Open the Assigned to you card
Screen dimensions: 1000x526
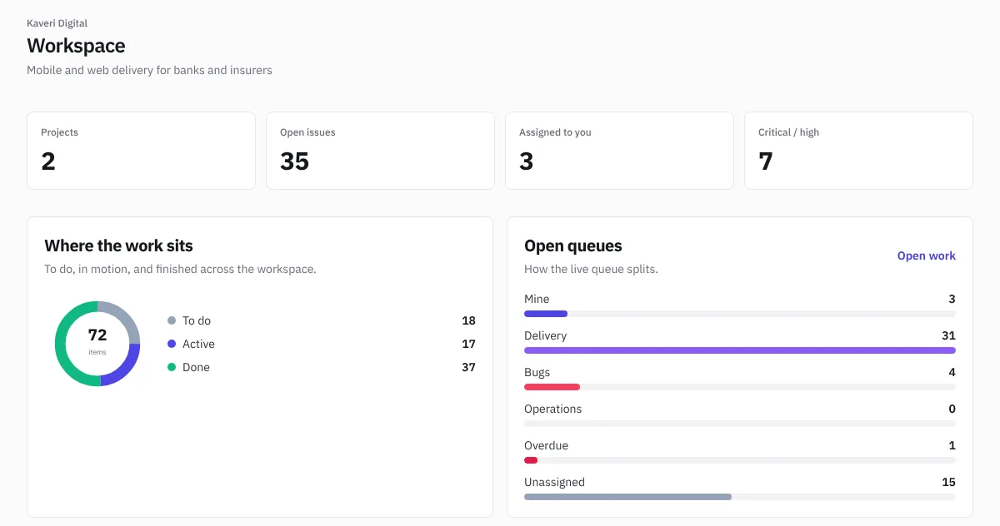619,151
